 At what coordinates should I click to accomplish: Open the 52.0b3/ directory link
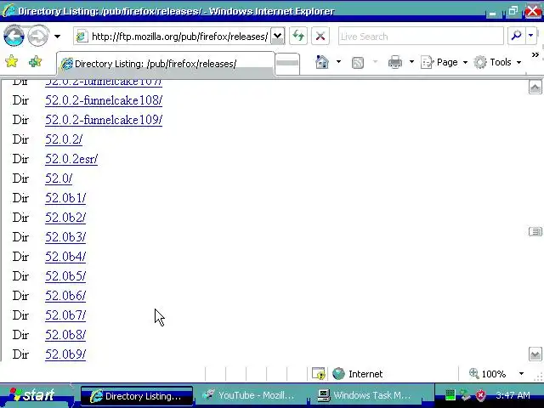click(65, 237)
